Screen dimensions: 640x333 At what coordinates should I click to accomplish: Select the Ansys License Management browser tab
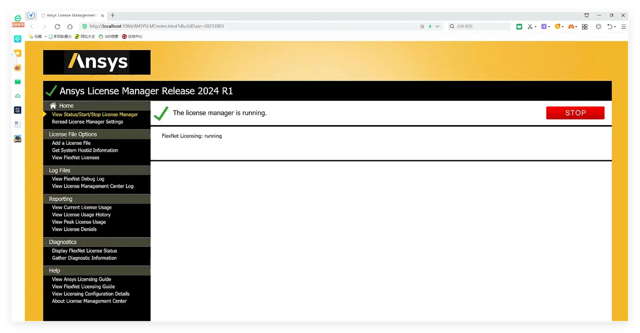tap(72, 15)
